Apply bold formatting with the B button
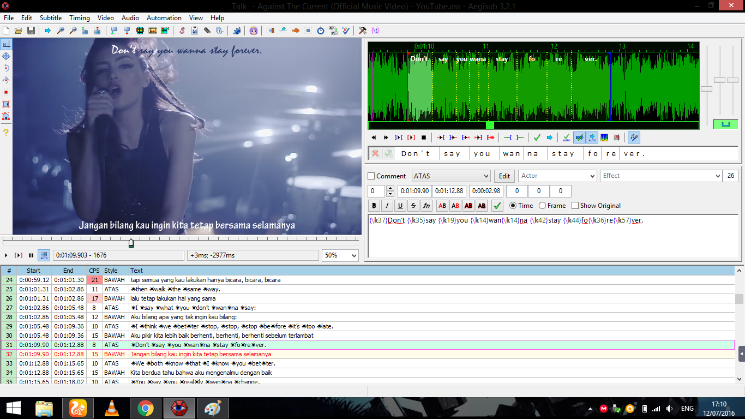Image resolution: width=745 pixels, height=419 pixels. coord(374,206)
